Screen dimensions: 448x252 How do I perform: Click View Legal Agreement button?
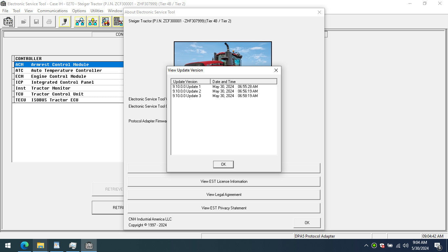pyautogui.click(x=224, y=195)
